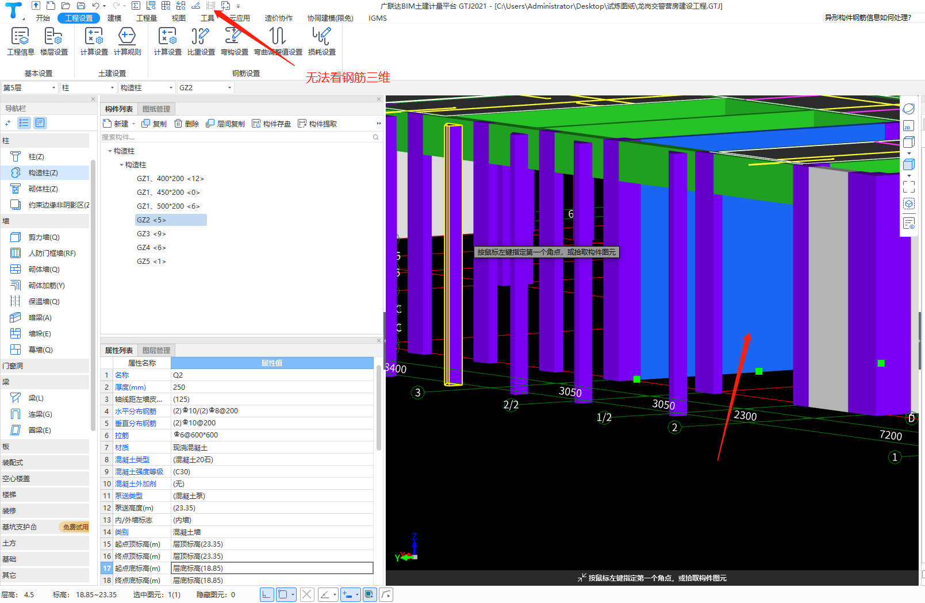Click the 免费试用 badge next to 基坑支护

coord(75,527)
